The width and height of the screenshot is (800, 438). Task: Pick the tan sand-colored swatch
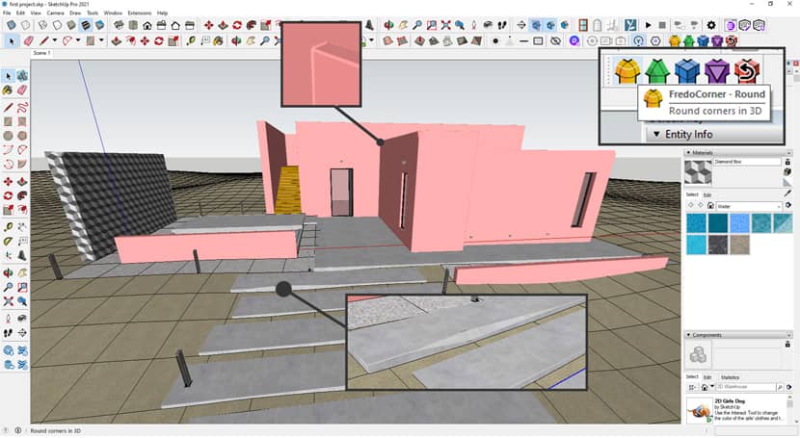738,245
